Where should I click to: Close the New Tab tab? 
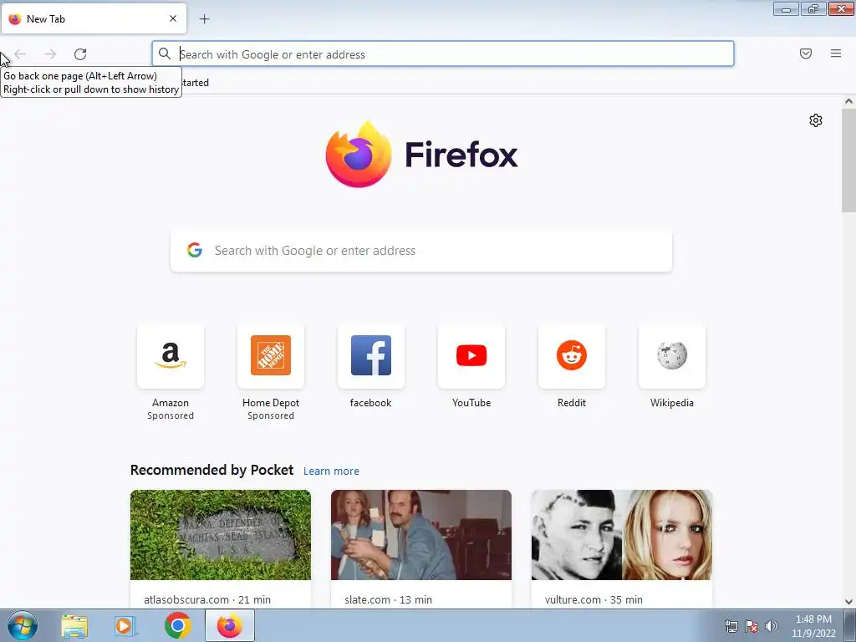coord(173,18)
